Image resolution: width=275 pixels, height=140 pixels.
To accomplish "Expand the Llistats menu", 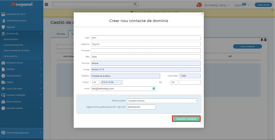I will point(40,82).
